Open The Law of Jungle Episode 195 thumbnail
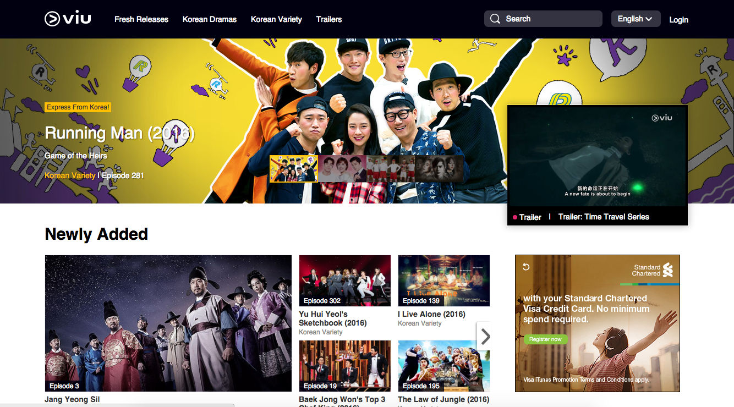Image resolution: width=734 pixels, height=407 pixels. click(x=443, y=366)
